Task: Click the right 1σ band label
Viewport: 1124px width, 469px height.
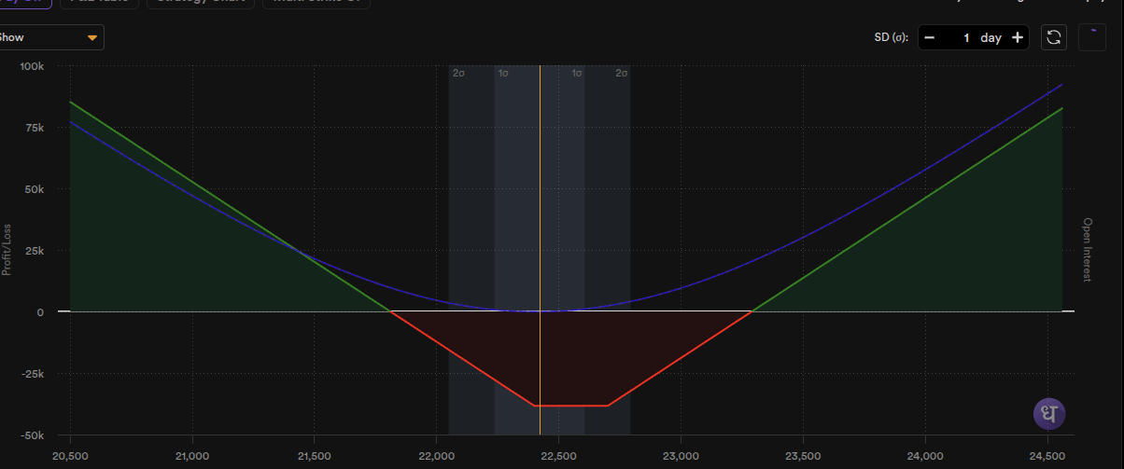Action: coord(577,73)
